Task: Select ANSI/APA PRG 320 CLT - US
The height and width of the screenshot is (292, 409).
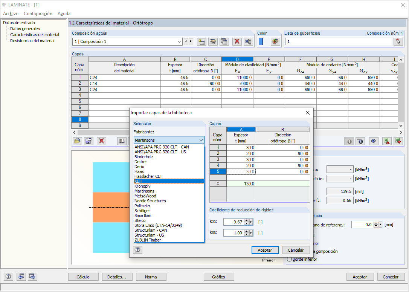Action: (x=169, y=151)
